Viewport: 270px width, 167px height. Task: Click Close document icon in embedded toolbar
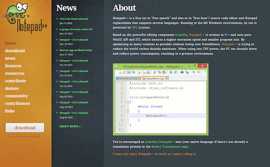pos(139,72)
